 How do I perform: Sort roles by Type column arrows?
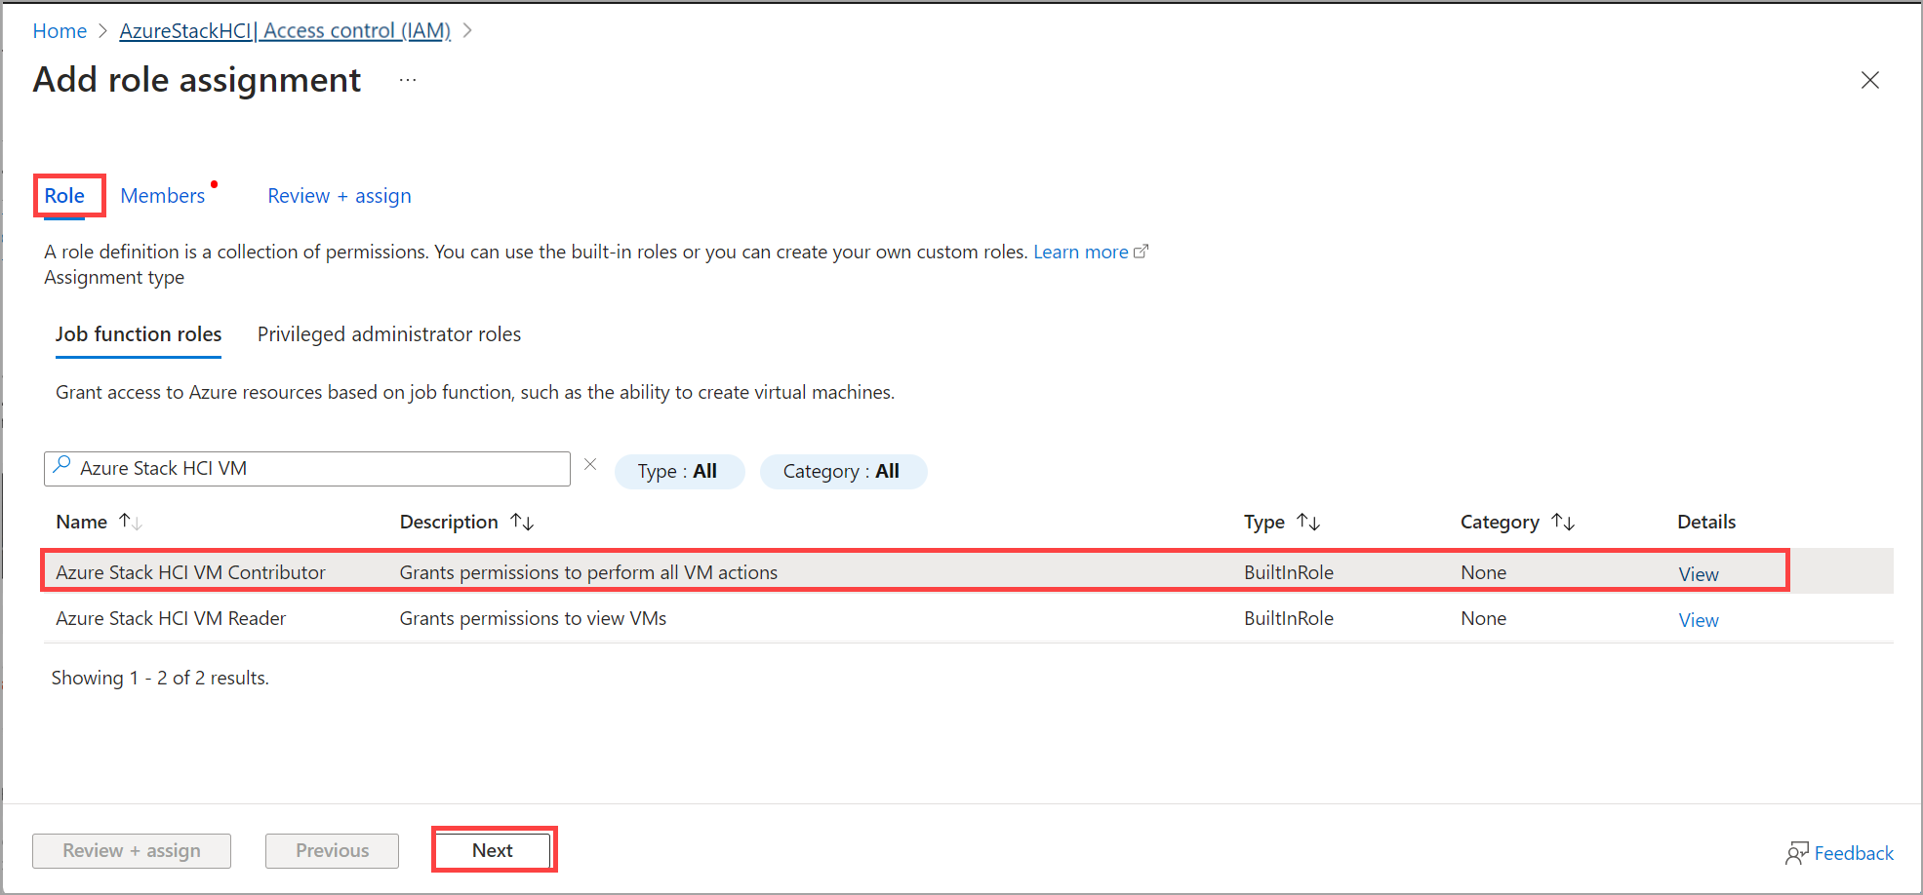coord(1308,522)
